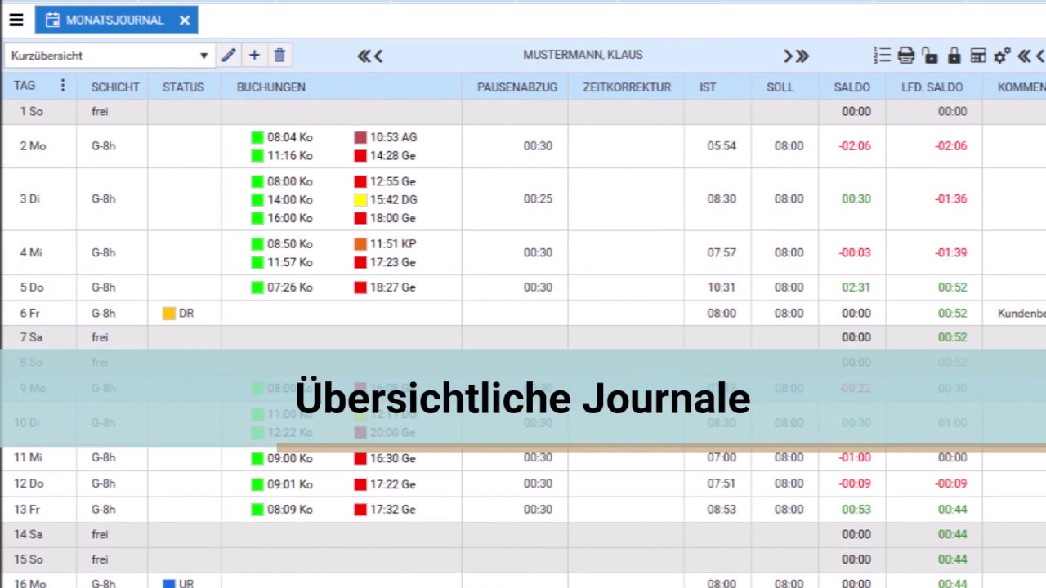Select the 17:32 Ge booking on 13 Fr

[386, 510]
